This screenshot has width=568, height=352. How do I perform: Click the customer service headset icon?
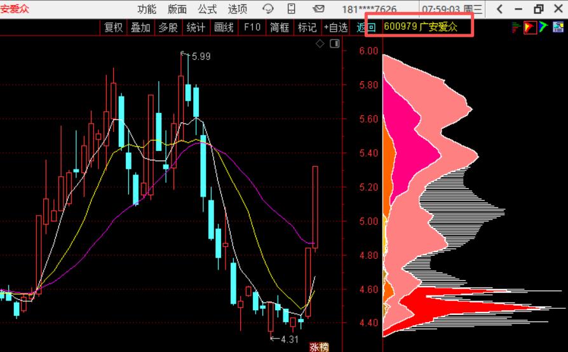tap(268, 9)
